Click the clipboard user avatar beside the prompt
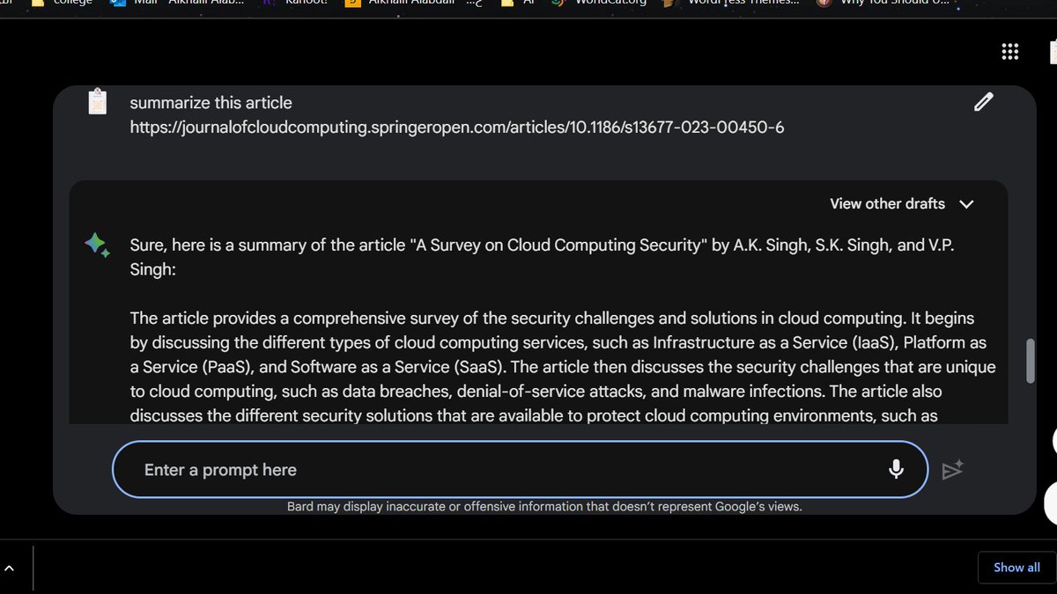 (98, 102)
